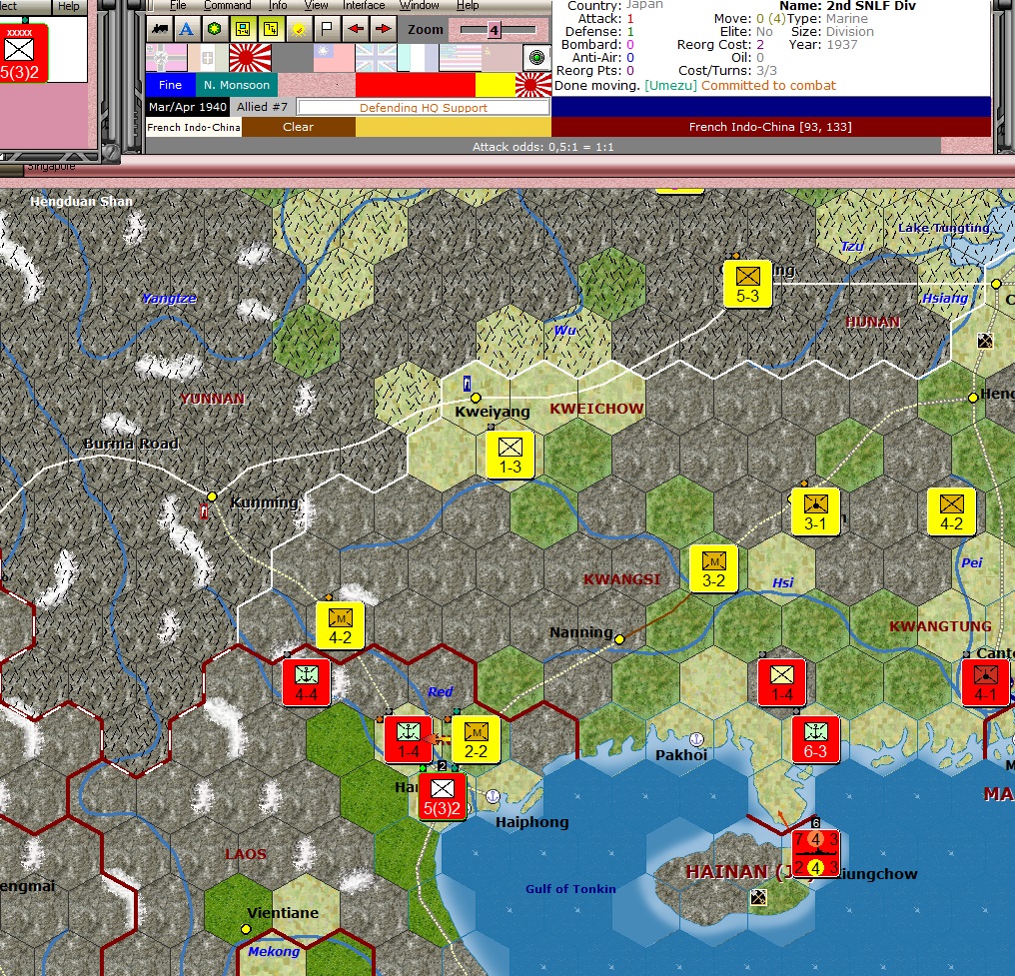
Task: Click the Allied #7 impulse label
Action: point(262,107)
